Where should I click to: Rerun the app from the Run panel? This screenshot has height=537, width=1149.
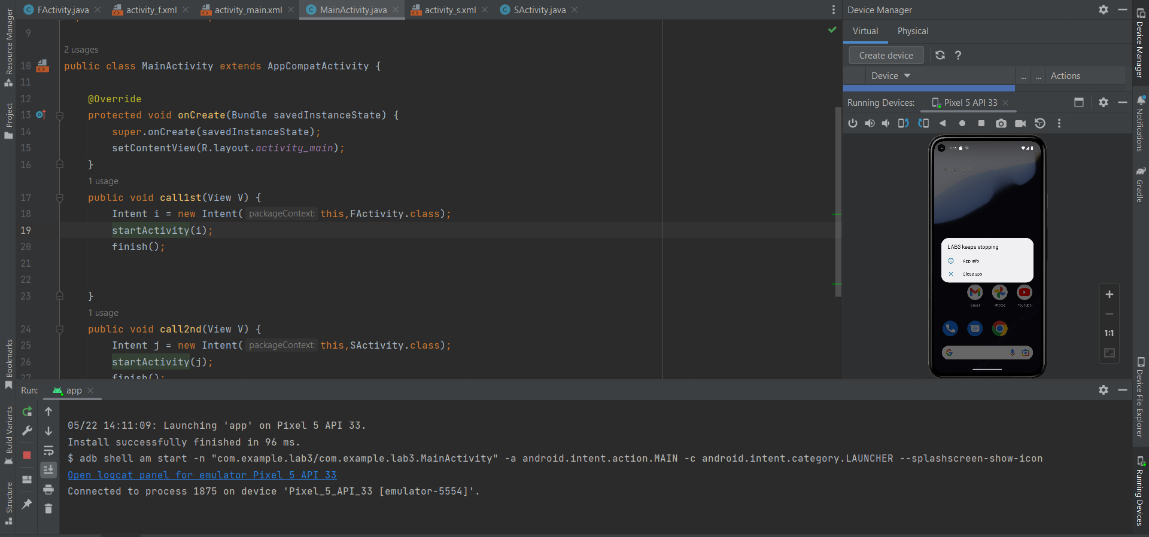tap(27, 411)
